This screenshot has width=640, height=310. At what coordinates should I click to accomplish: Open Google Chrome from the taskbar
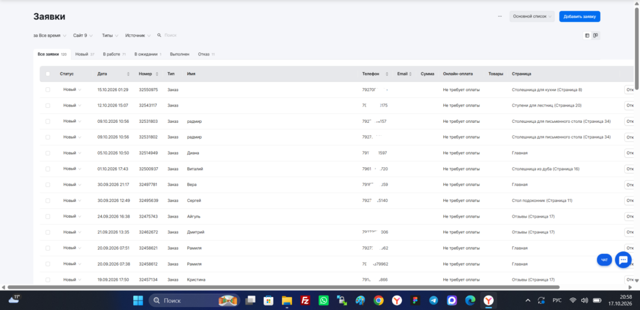378,301
